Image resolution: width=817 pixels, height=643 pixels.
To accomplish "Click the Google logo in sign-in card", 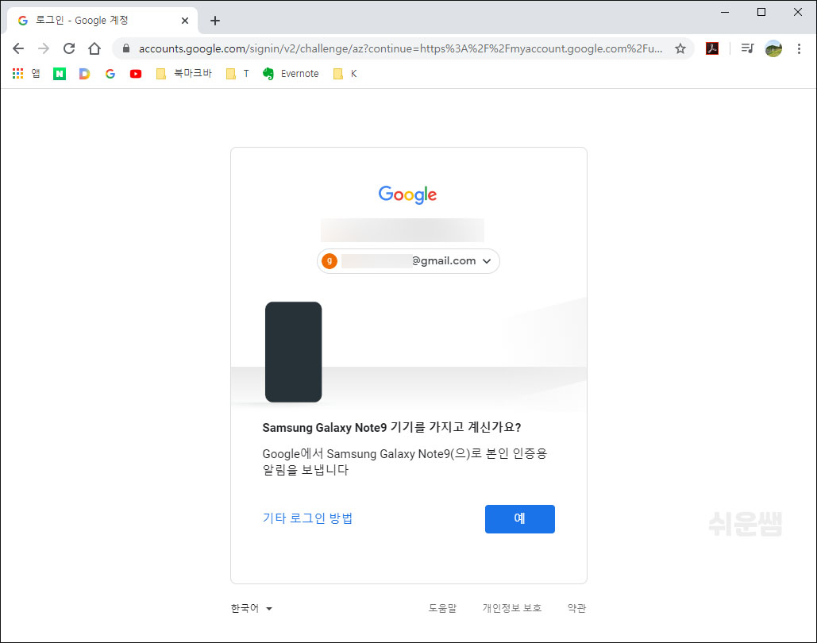I will (407, 194).
